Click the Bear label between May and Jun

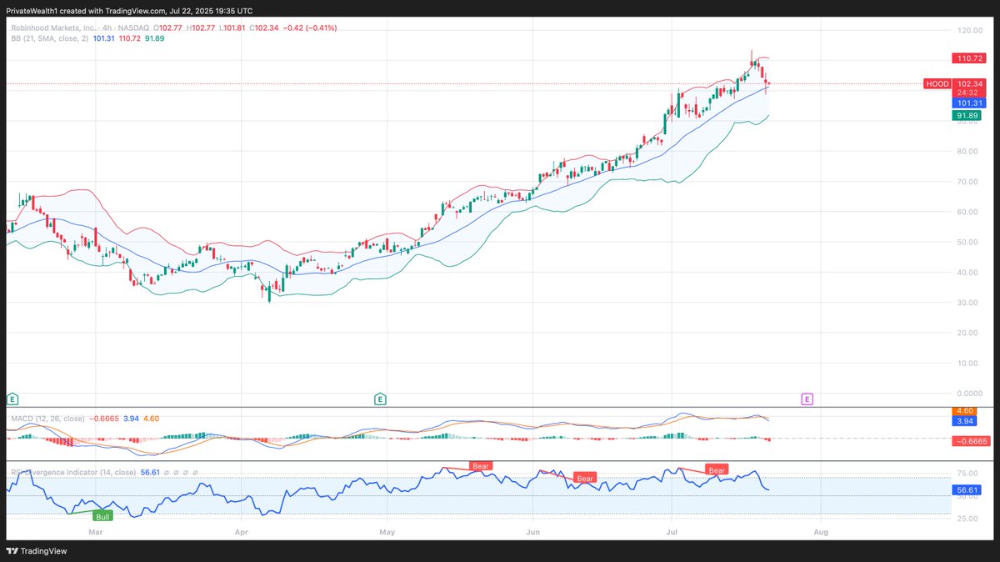pyautogui.click(x=481, y=466)
